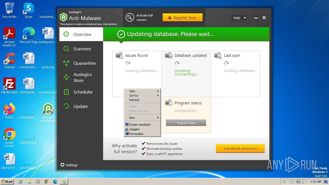Choose Personalize from context menu
Screen dimensions: 329x185
[x=142, y=134]
